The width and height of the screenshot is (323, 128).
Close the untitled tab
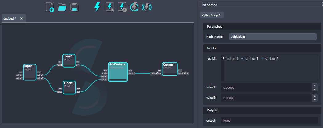(x=22, y=19)
